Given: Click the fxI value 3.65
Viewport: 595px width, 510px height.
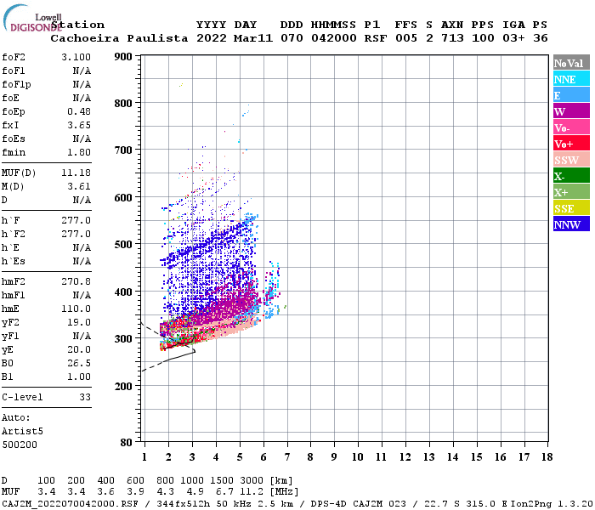Looking at the screenshot, I should pos(79,125).
